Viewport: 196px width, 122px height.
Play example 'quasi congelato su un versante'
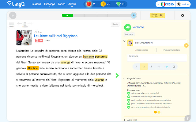pyautogui.click(x=129, y=100)
